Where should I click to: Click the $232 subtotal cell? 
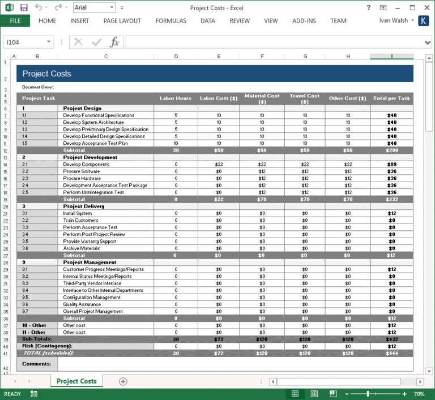(392, 199)
